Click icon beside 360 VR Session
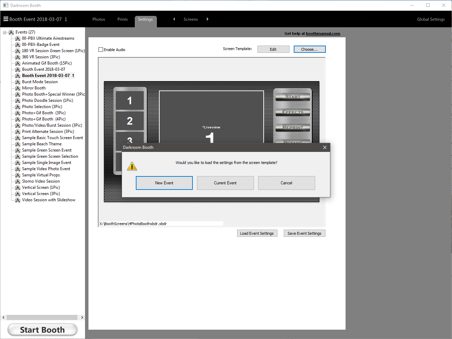Image resolution: width=452 pixels, height=339 pixels. pos(18,57)
